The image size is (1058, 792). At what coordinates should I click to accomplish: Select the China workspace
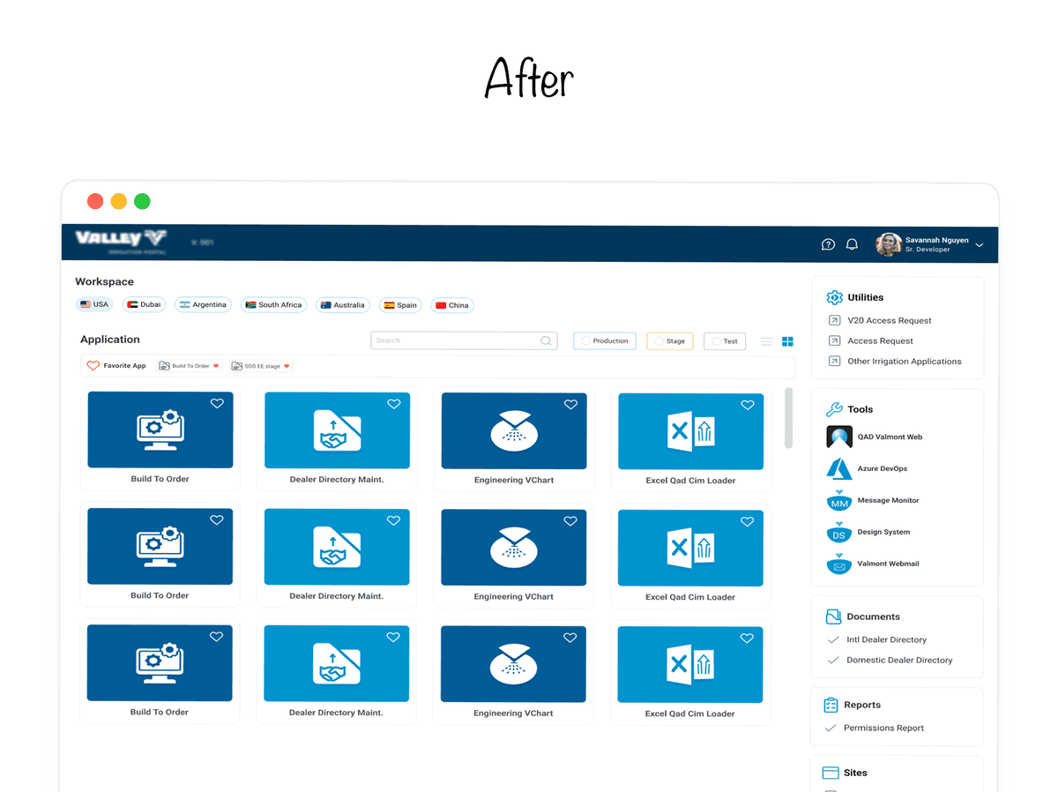[x=452, y=305]
